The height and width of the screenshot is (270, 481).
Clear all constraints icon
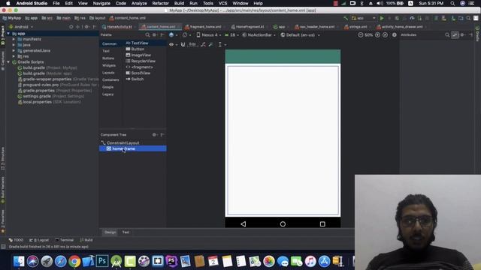[203, 45]
